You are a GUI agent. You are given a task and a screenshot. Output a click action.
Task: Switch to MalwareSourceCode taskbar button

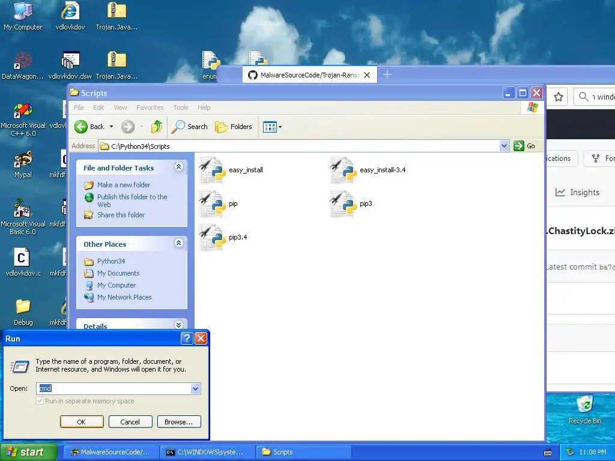(x=111, y=452)
